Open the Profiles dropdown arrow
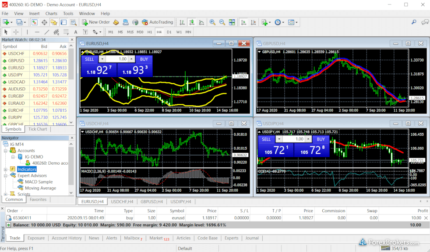Image resolution: width=430 pixels, height=252 pixels. [25, 22]
